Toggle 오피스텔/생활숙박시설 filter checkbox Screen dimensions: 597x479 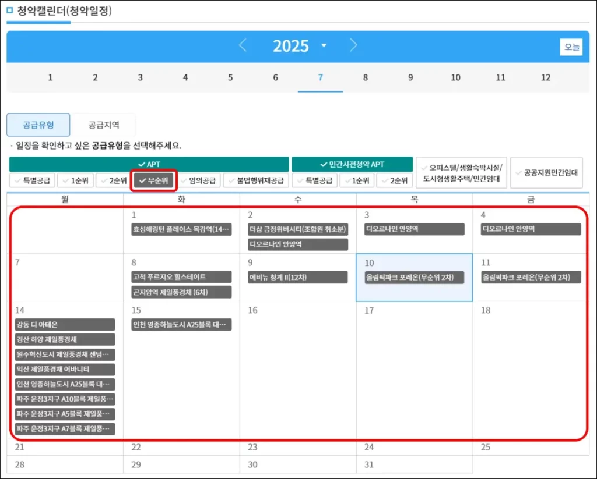[x=461, y=173]
